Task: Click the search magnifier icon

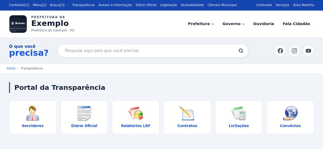Action: [241, 51]
